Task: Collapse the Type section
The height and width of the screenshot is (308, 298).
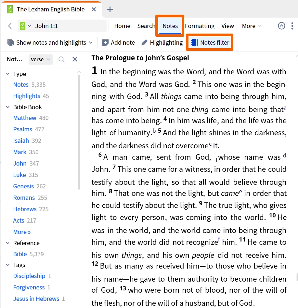Action: click(8, 74)
